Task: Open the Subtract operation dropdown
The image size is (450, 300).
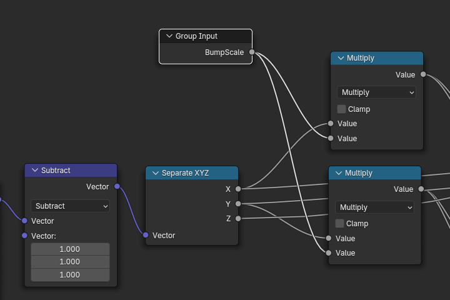Action: tap(70, 206)
